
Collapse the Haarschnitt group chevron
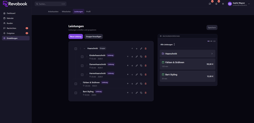coord(84,49)
